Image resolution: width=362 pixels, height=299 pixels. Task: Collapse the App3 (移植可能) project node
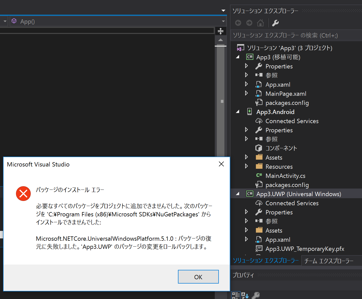(238, 57)
